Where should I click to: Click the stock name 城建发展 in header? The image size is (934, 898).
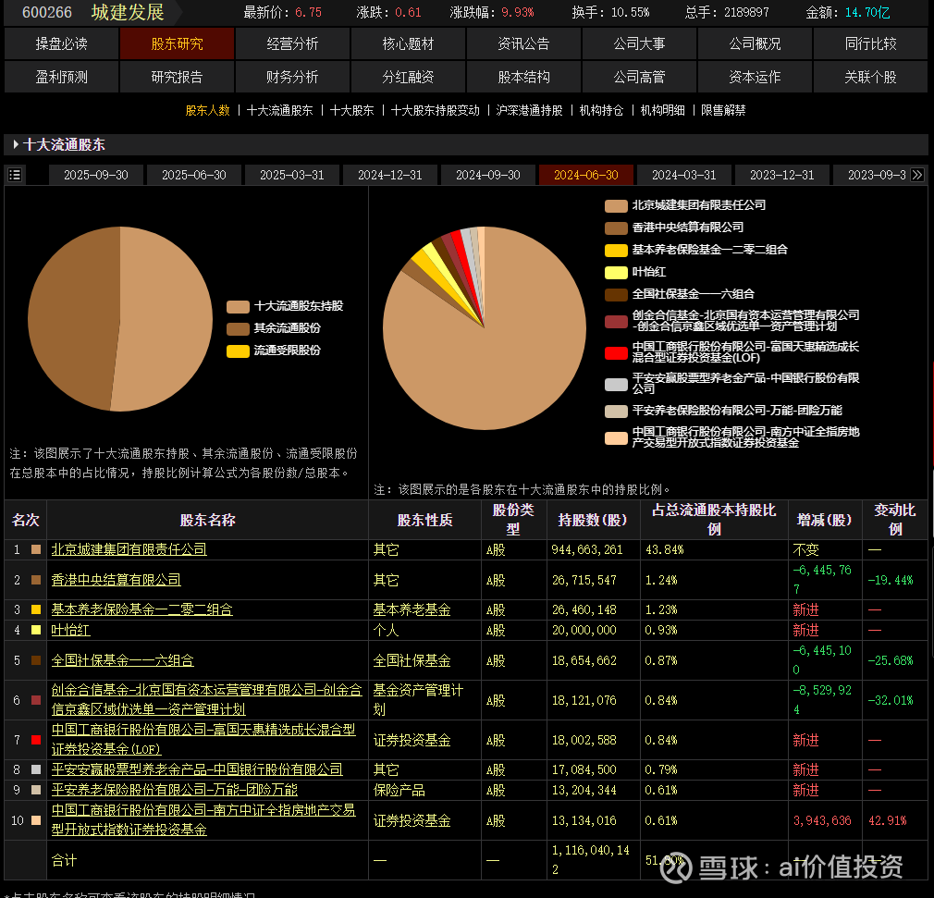tap(128, 12)
